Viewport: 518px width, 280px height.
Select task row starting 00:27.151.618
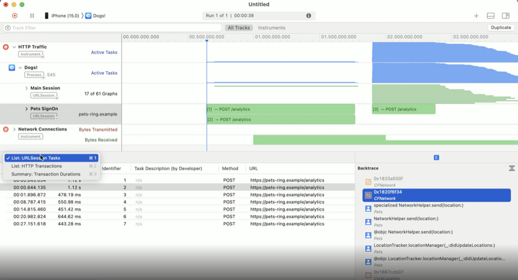coord(177,224)
